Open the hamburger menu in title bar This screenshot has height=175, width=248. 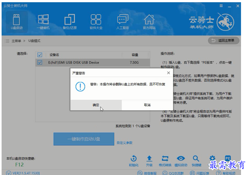[x=221, y=6]
